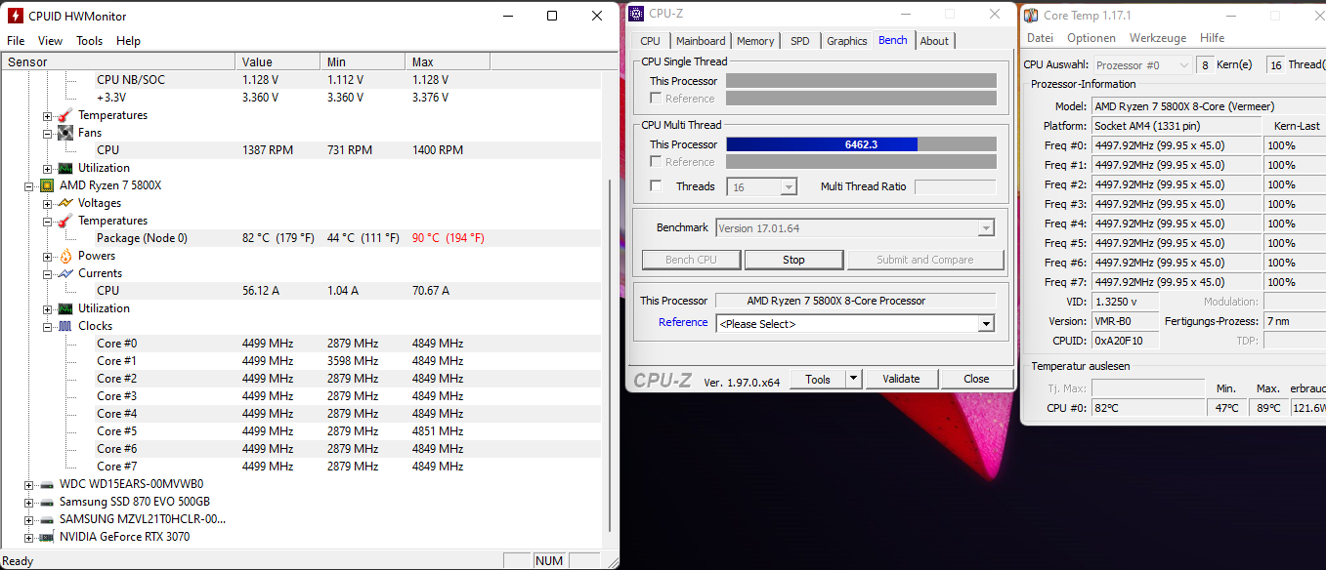Switch to the SPD tab in CPU-Z

click(800, 41)
